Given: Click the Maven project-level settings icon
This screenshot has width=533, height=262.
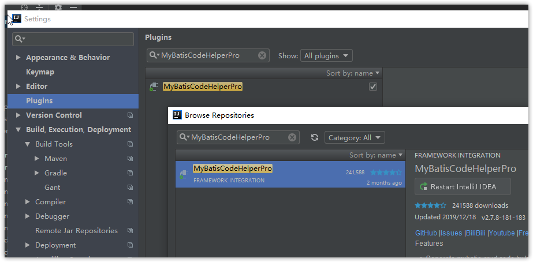Looking at the screenshot, I should pyautogui.click(x=130, y=159).
